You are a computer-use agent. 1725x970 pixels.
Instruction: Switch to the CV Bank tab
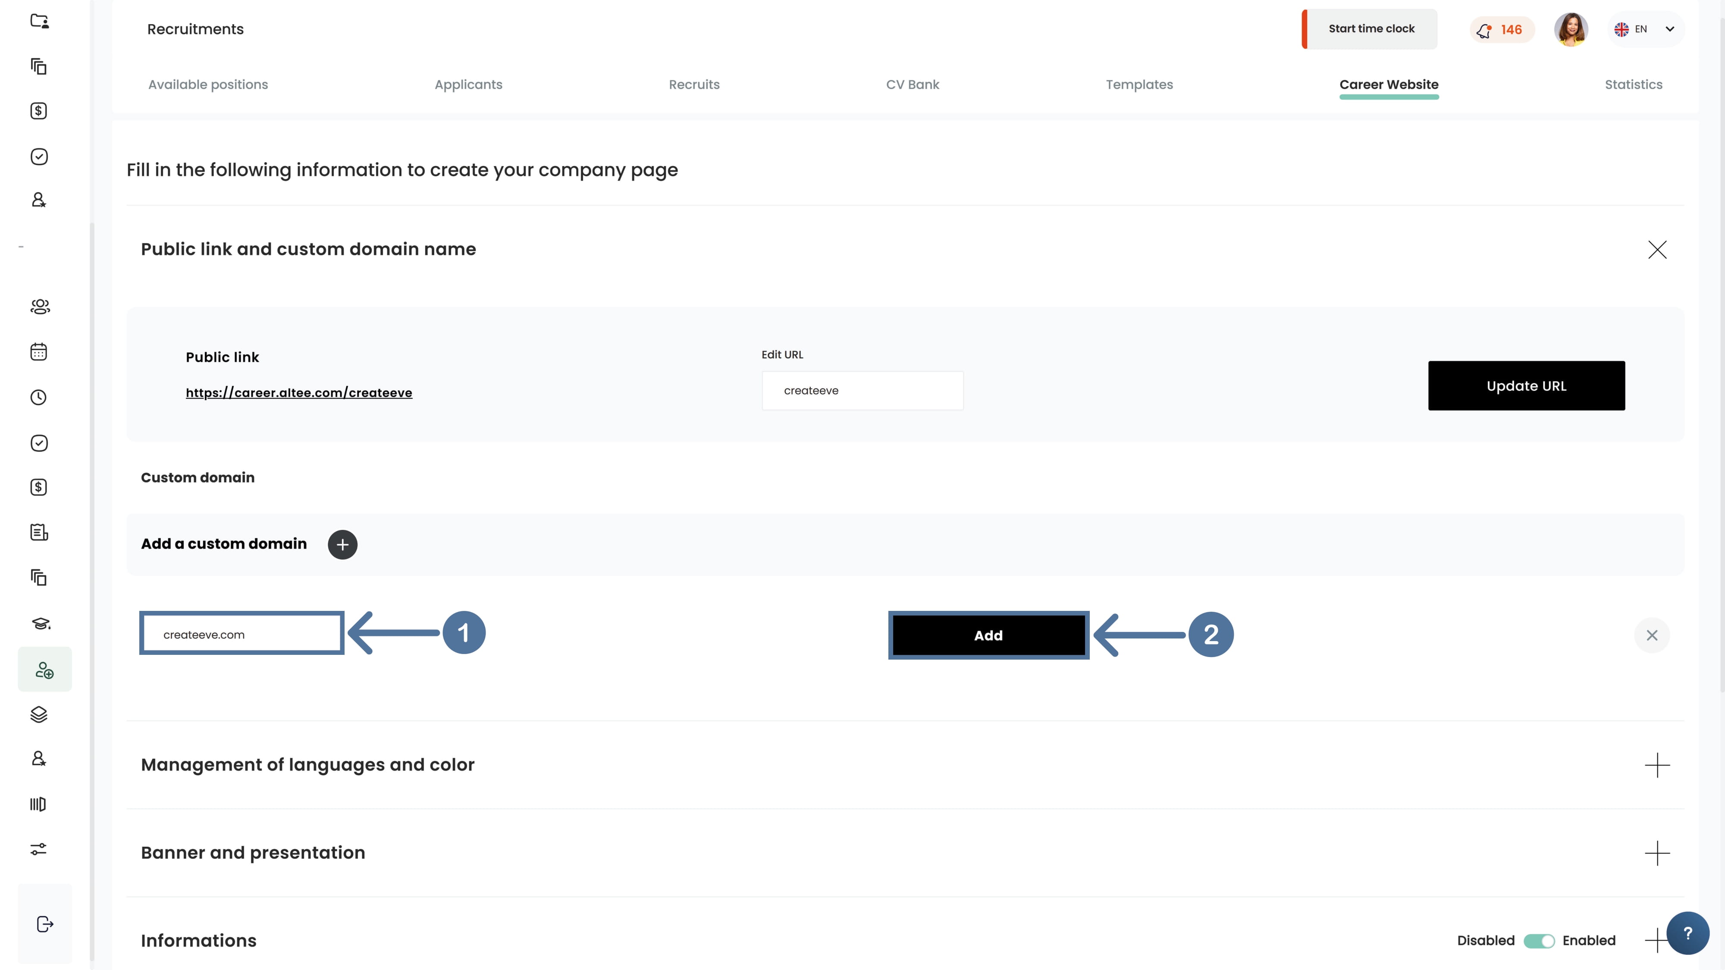pos(913,85)
